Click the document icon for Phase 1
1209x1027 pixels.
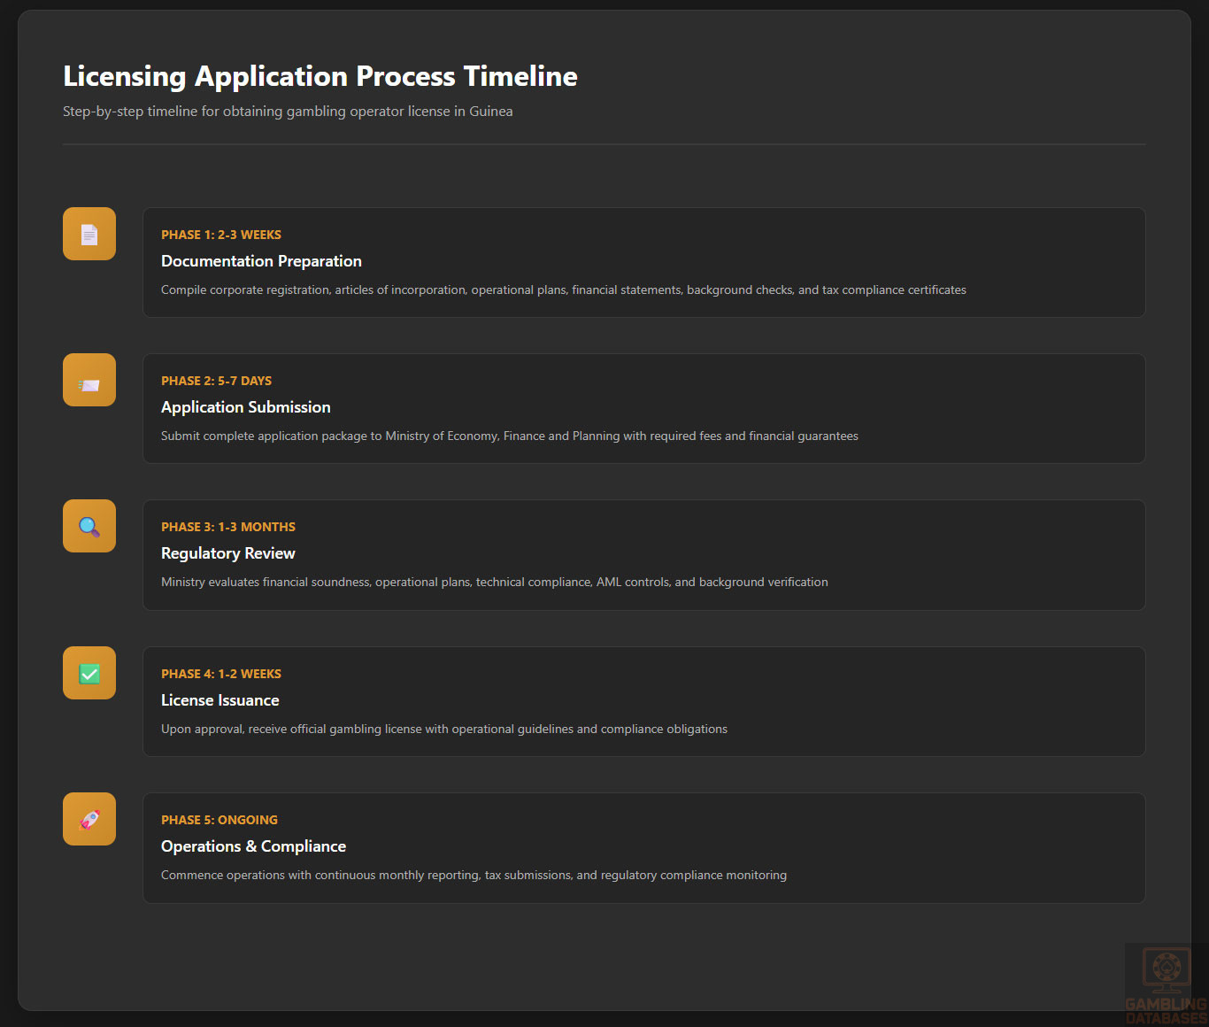click(x=89, y=234)
